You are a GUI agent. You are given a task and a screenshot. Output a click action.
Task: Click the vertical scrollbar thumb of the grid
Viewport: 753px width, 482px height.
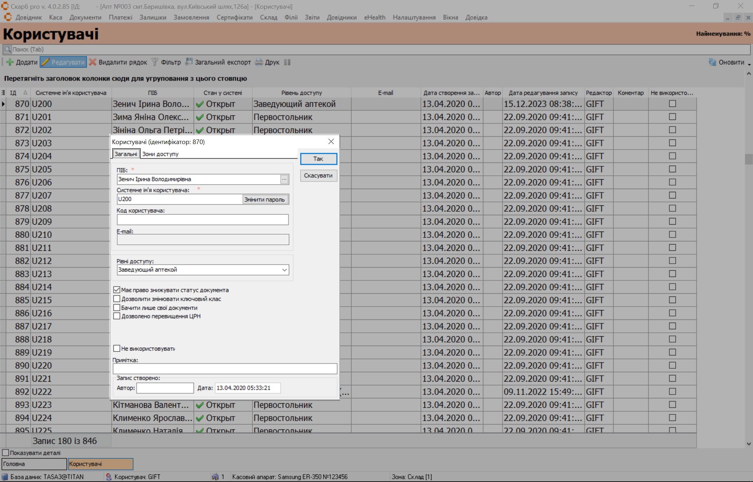[748, 159]
